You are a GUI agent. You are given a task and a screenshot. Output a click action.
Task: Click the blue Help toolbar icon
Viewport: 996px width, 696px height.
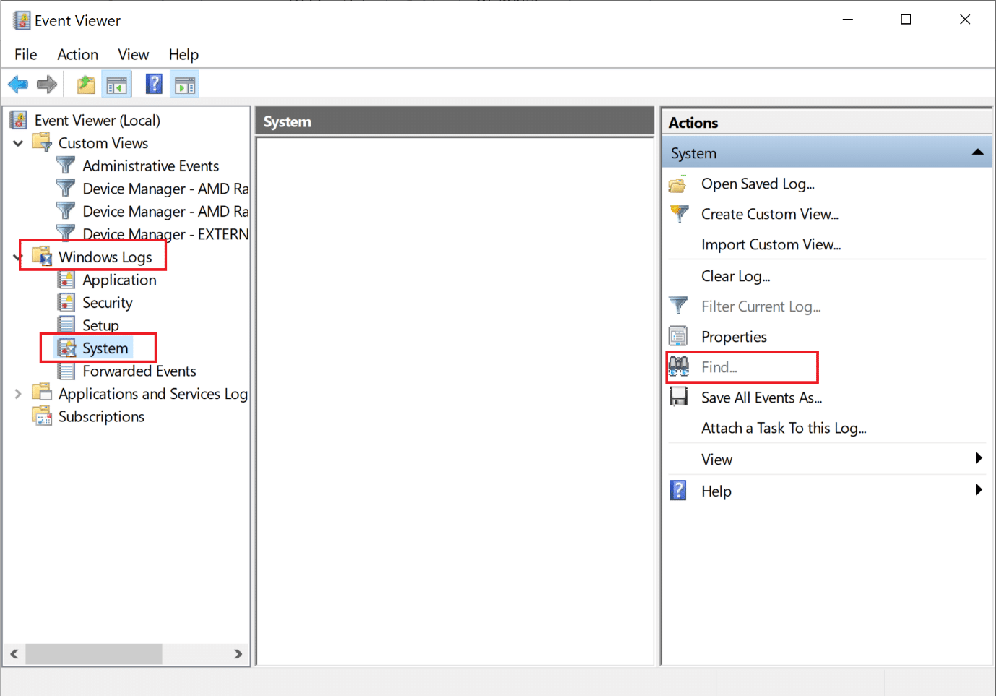pyautogui.click(x=154, y=85)
